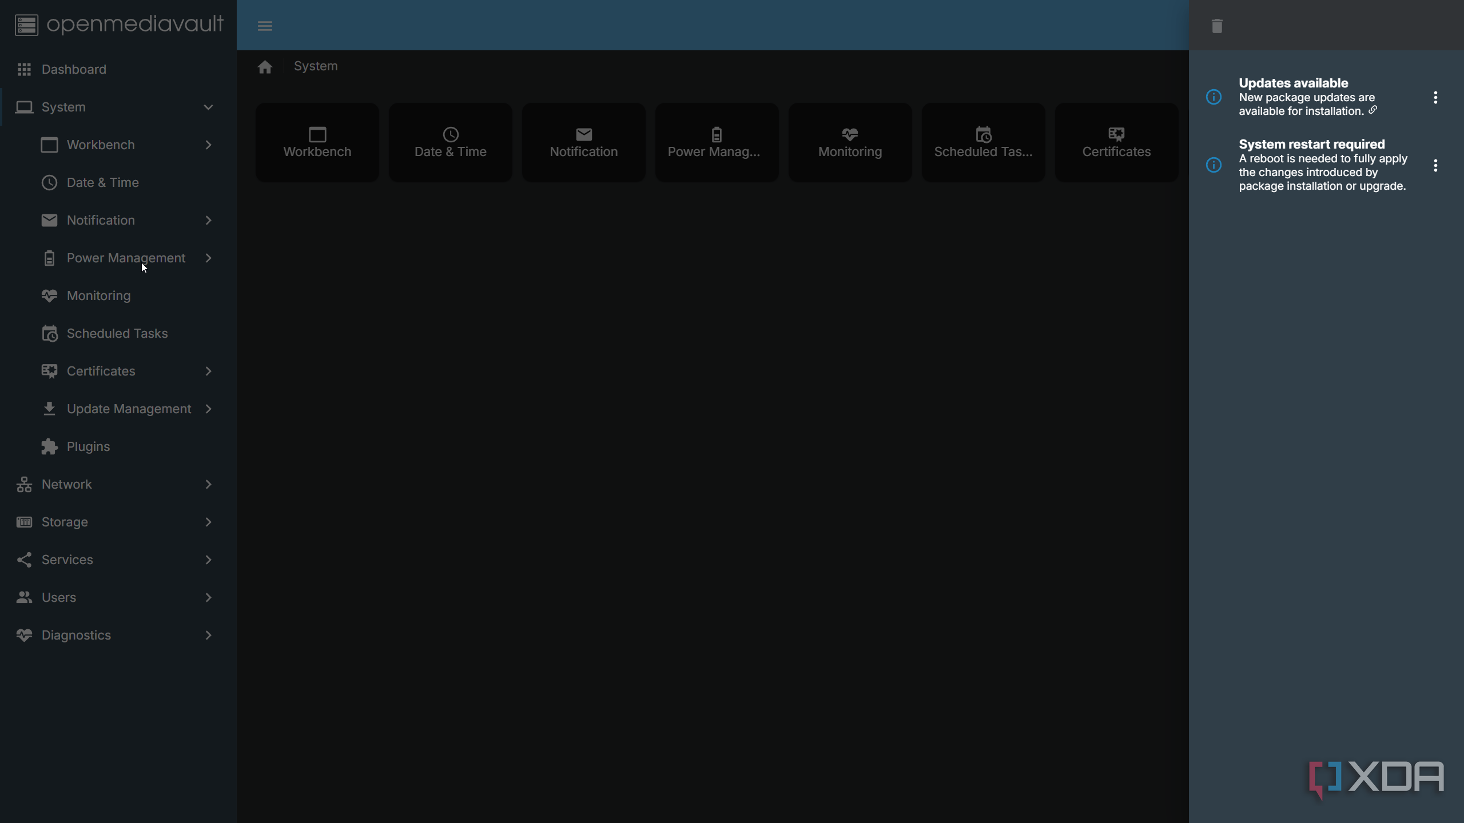Click the Users people icon
This screenshot has width=1464, height=823.
(x=24, y=597)
